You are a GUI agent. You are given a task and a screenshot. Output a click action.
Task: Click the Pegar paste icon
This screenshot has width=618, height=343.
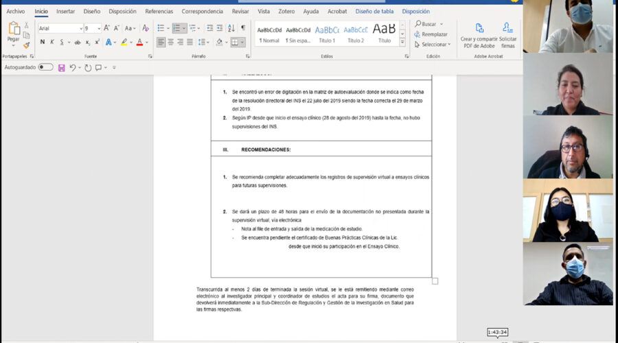click(14, 28)
